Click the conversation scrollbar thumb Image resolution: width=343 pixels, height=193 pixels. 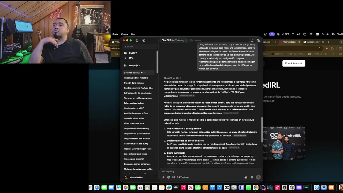pyautogui.click(x=262, y=130)
